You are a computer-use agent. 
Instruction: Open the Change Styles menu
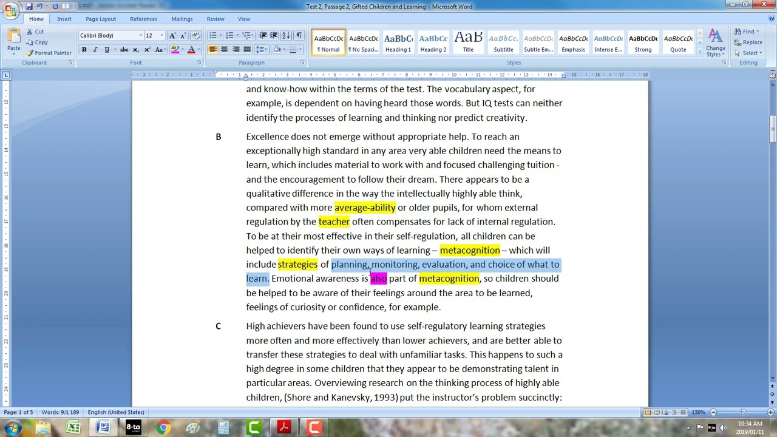pos(715,42)
